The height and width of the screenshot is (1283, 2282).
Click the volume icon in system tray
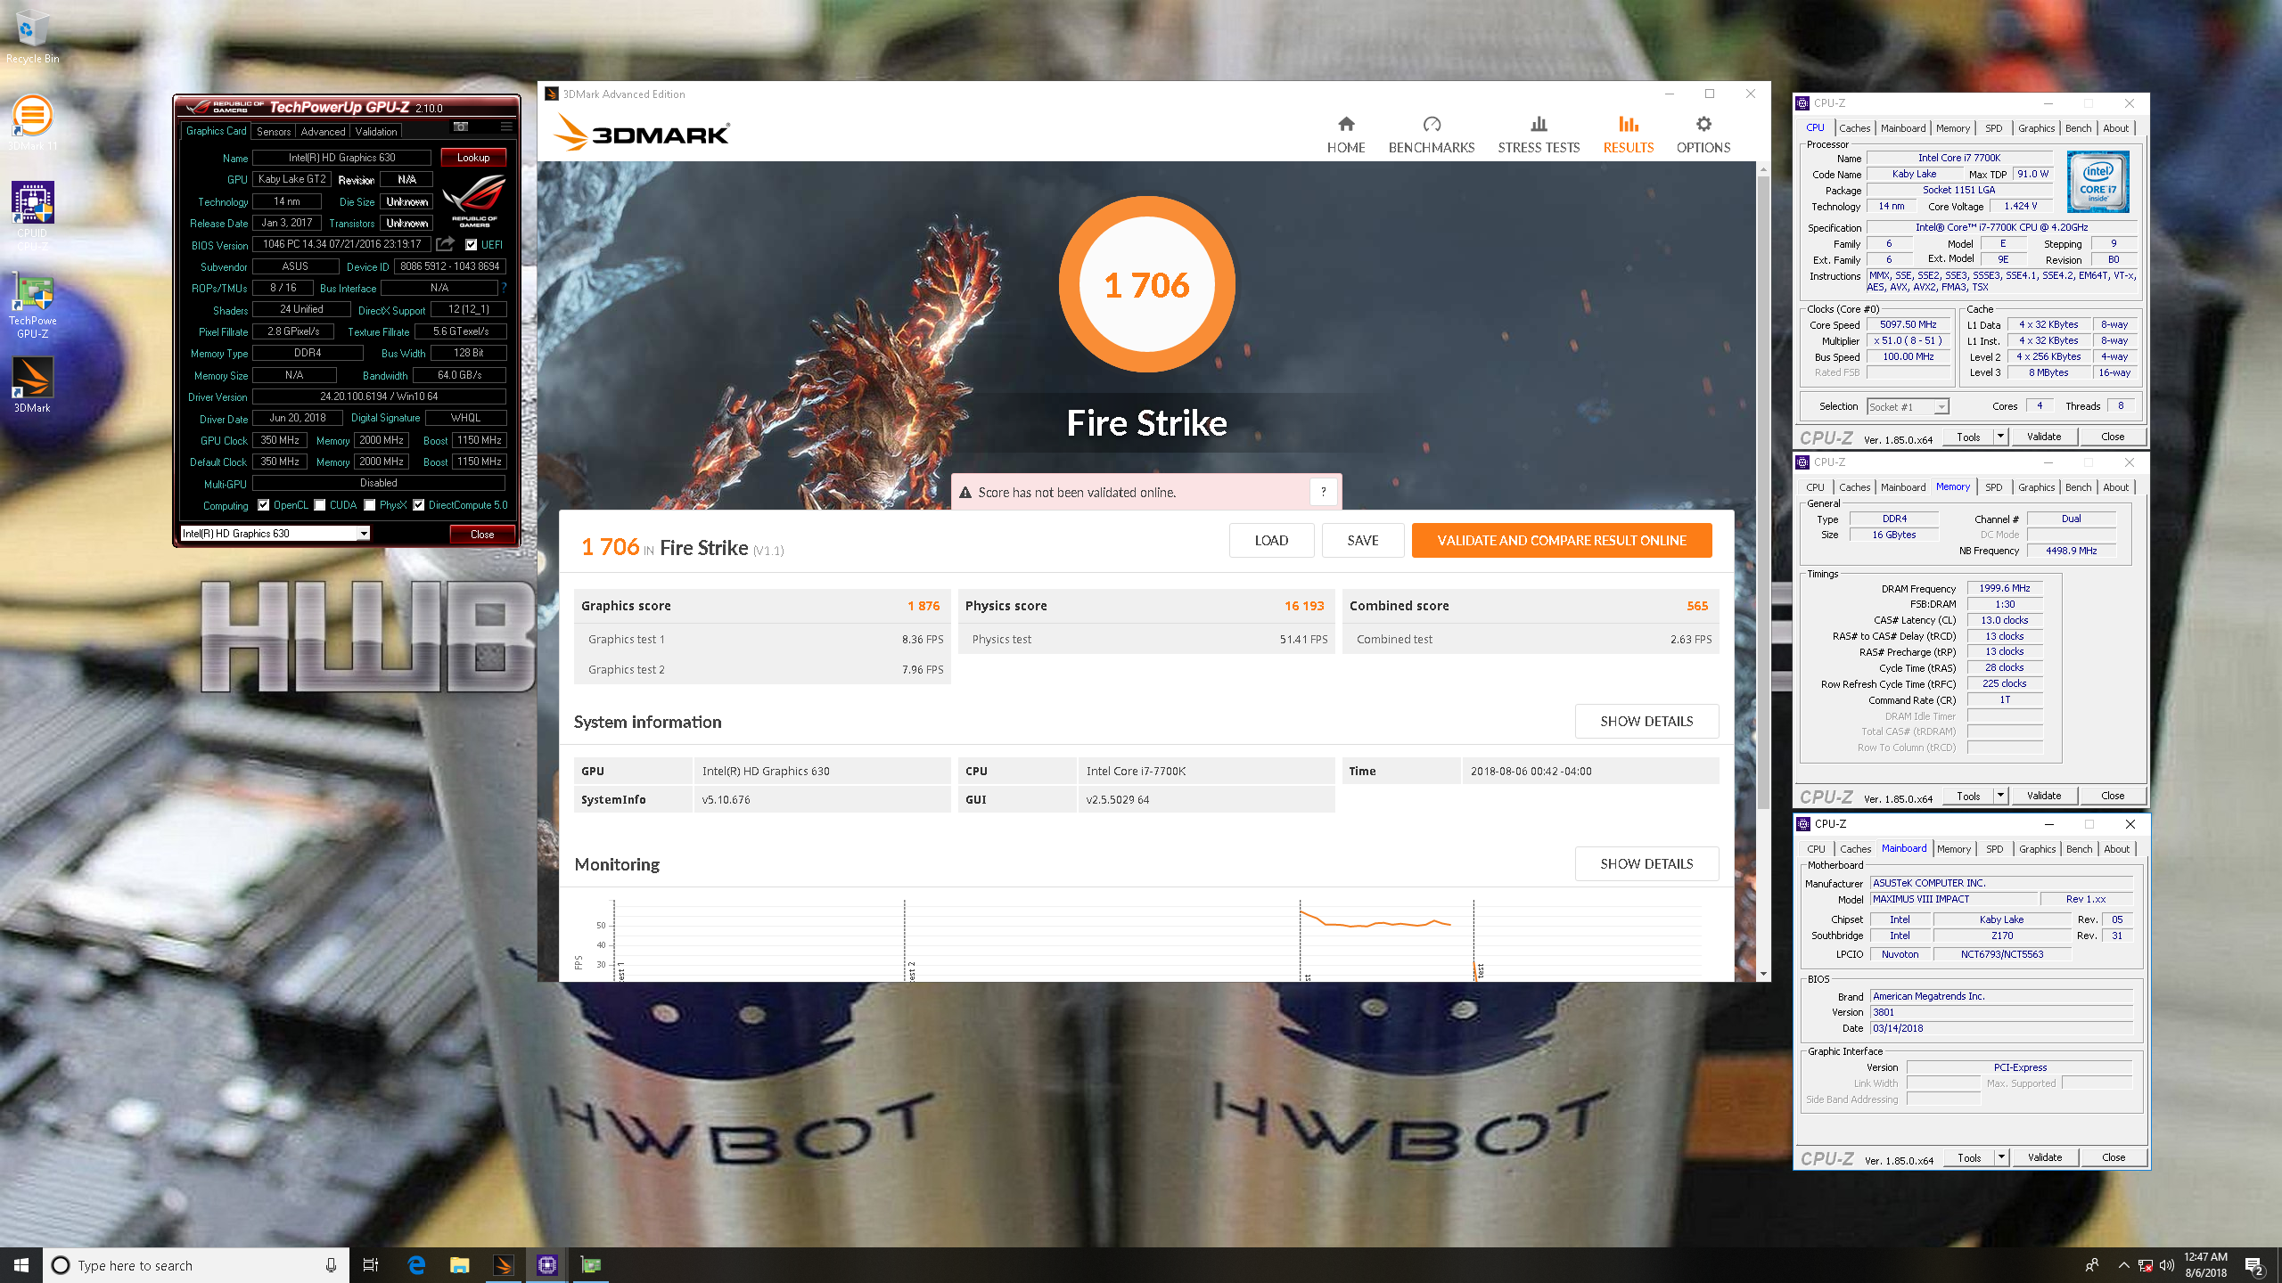(2167, 1265)
